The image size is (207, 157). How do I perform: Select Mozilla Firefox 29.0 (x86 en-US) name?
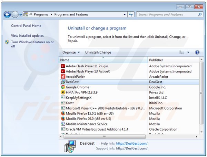click(88, 119)
